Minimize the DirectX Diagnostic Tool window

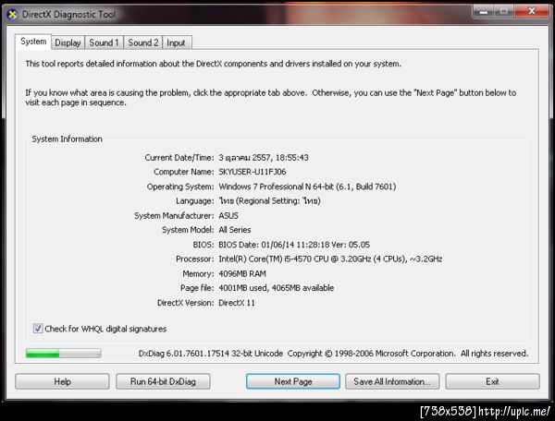pos(484,12)
